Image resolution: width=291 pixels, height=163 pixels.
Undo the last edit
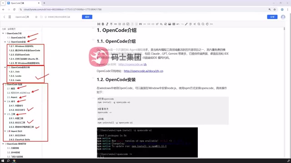(178, 24)
